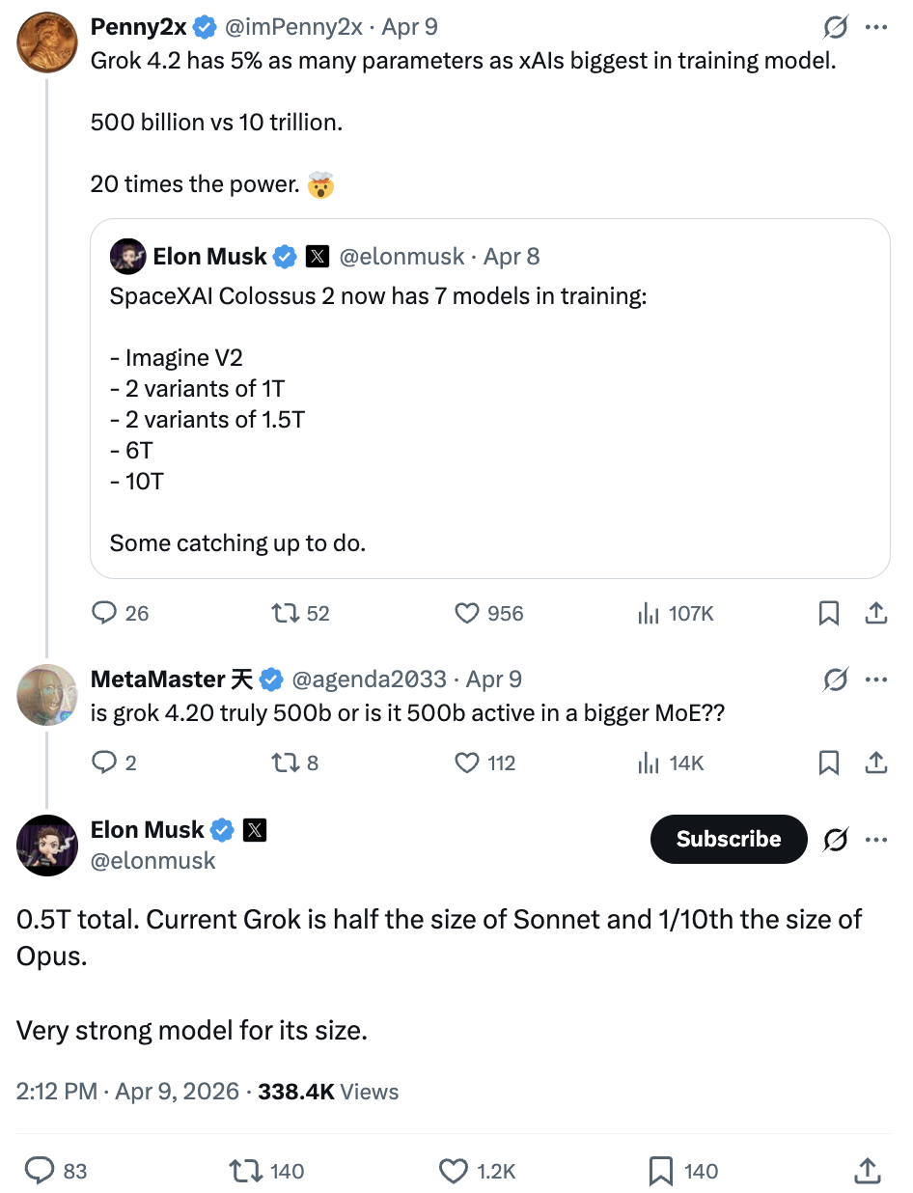Viewport: 913px width, 1193px height.
Task: Bookmark Elon Musk's main post
Action: click(x=661, y=1171)
